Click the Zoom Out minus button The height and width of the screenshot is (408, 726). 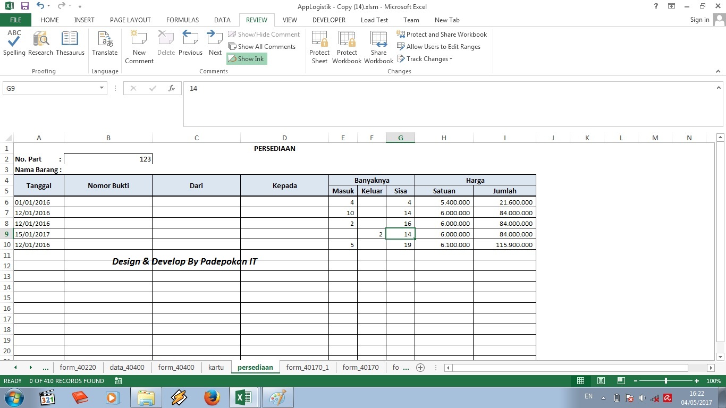(635, 381)
